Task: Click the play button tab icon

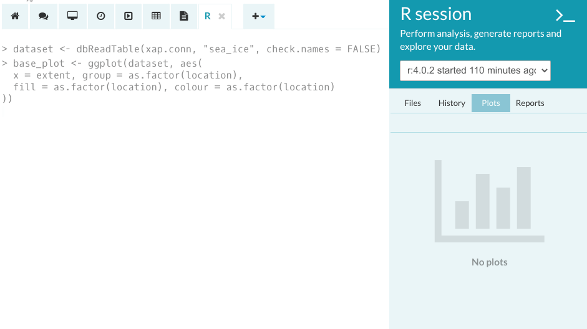Action: [129, 16]
